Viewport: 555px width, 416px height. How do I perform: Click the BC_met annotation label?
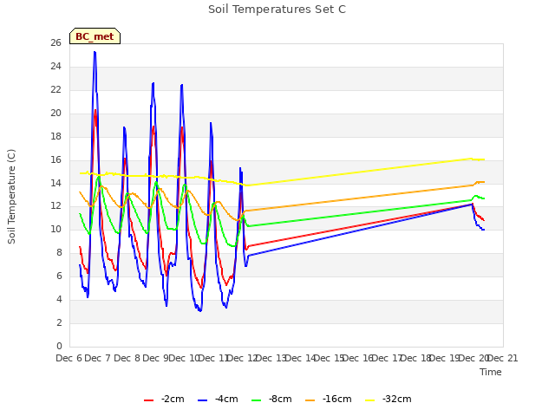(x=95, y=36)
